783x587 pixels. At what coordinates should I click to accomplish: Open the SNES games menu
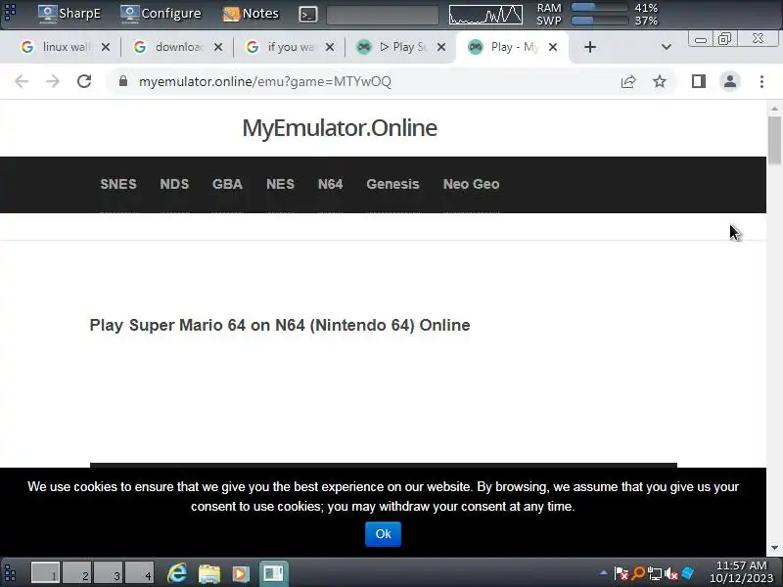[x=118, y=184]
